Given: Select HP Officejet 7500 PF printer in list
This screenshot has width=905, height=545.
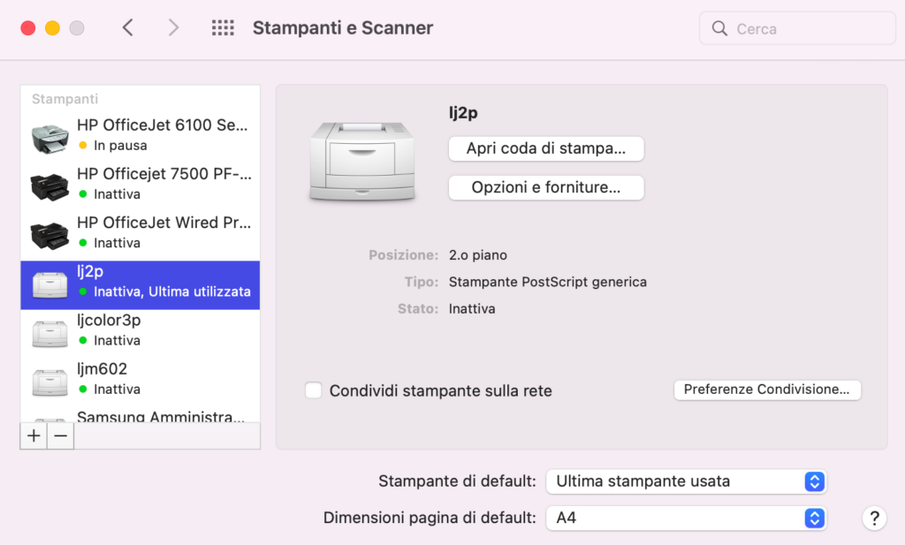Looking at the screenshot, I should 141,184.
